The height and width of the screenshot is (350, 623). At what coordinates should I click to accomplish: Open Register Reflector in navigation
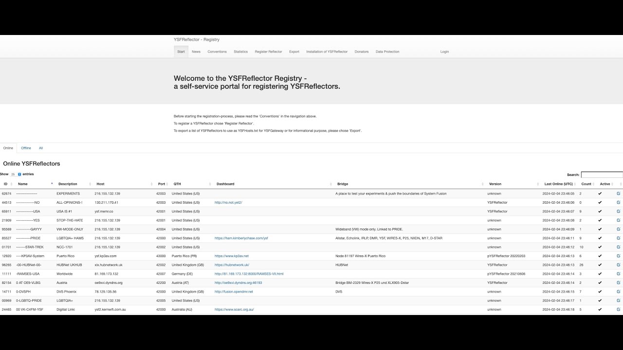coord(268,52)
